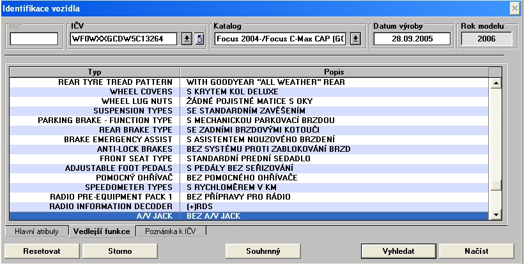Click the IČV text input field
The height and width of the screenshot is (264, 524).
click(124, 39)
